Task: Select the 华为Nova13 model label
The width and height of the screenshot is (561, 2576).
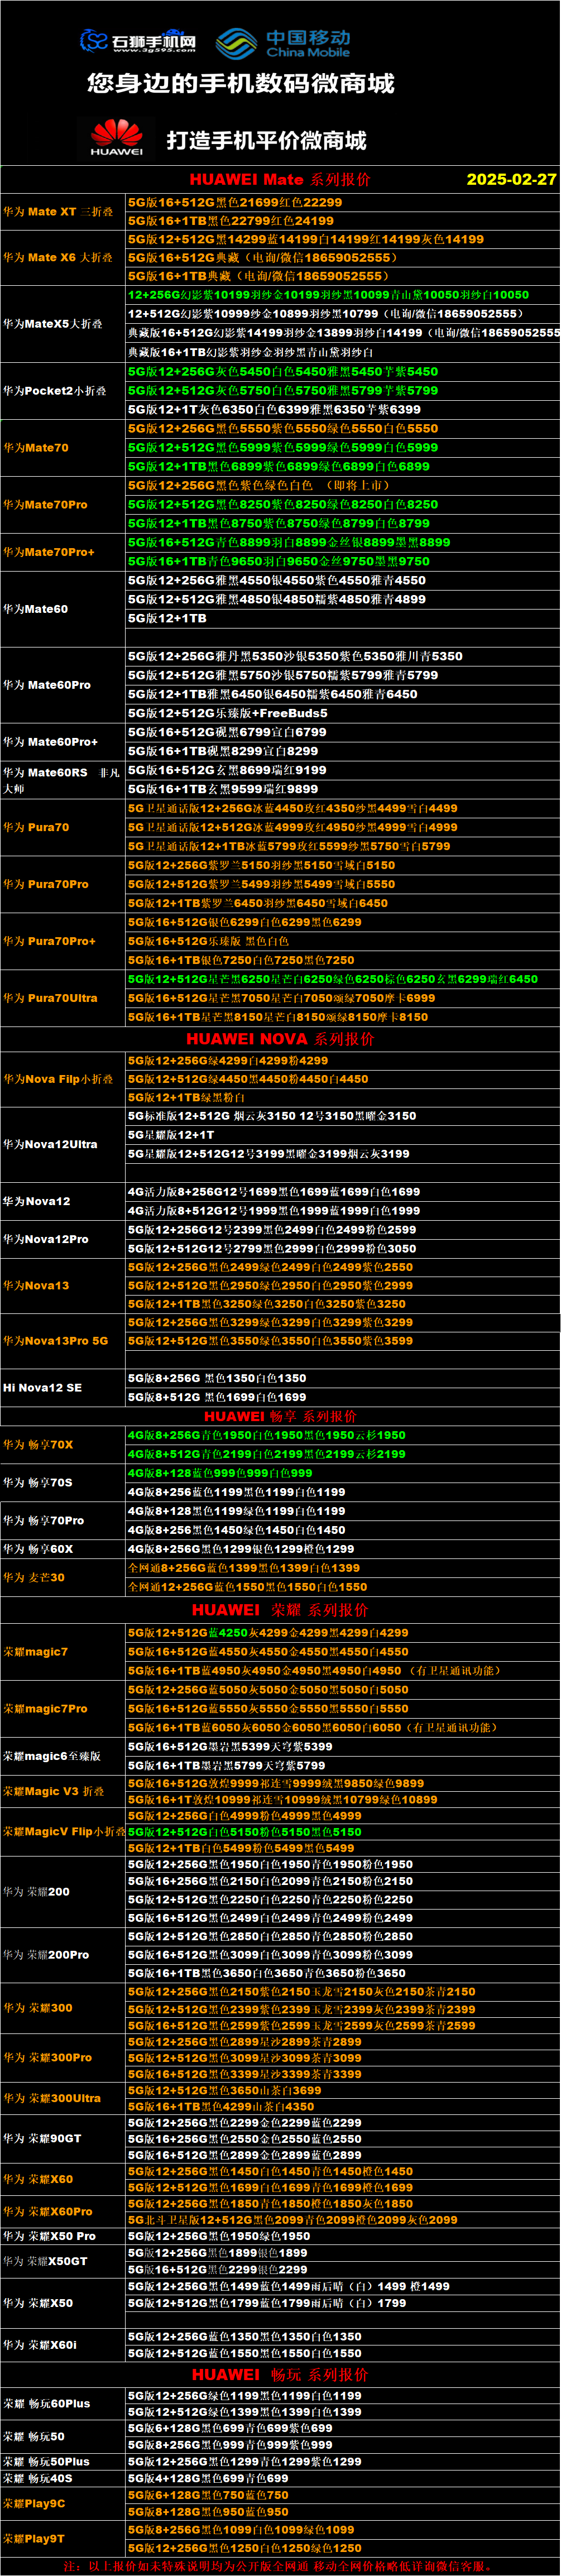Action: click(x=36, y=1285)
